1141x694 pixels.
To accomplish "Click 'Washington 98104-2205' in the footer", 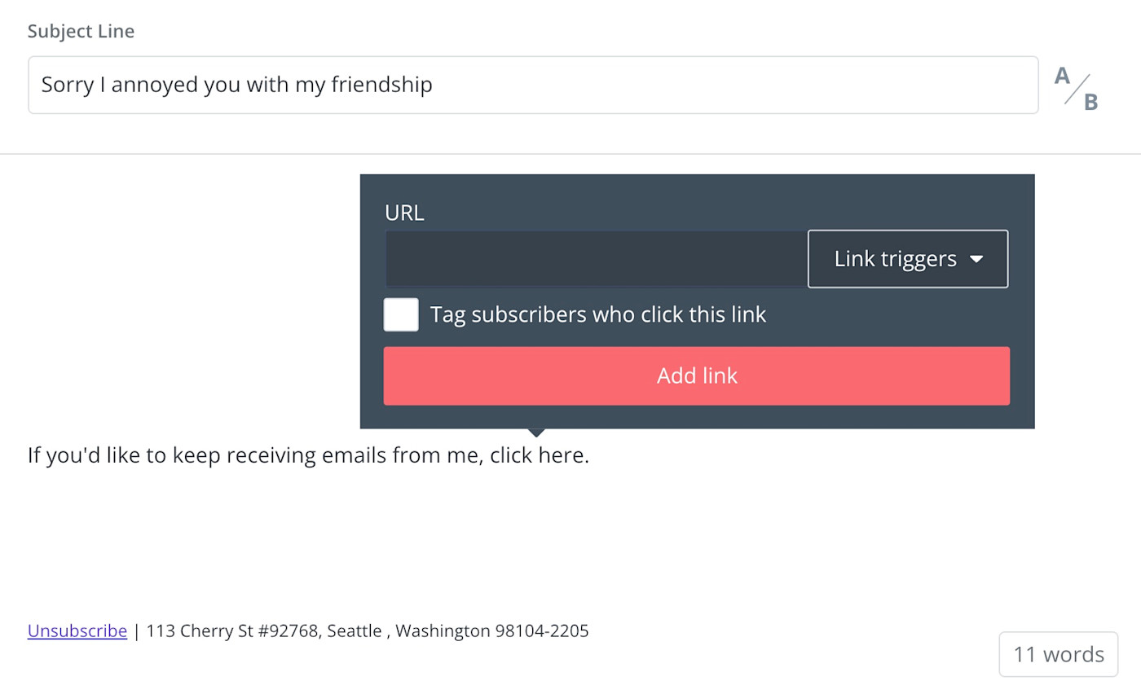I will 492,630.
